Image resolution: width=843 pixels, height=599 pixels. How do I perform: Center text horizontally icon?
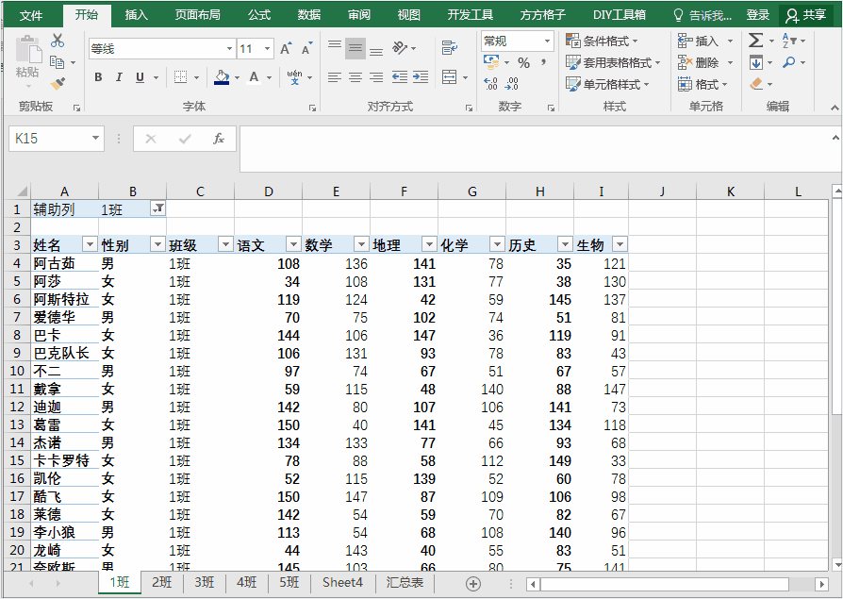point(355,77)
